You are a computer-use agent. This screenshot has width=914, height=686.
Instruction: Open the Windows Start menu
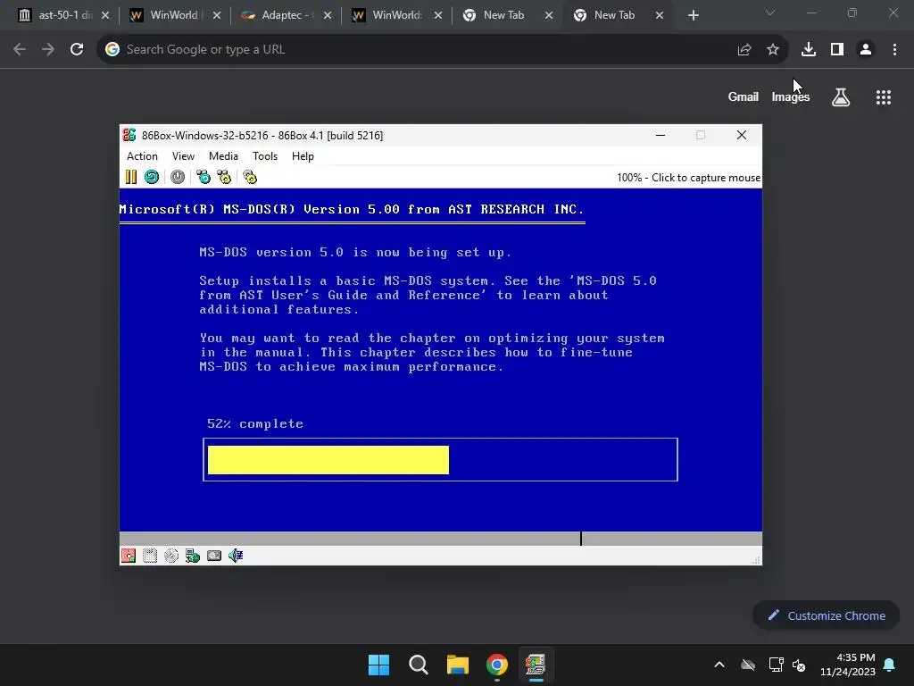[378, 665]
